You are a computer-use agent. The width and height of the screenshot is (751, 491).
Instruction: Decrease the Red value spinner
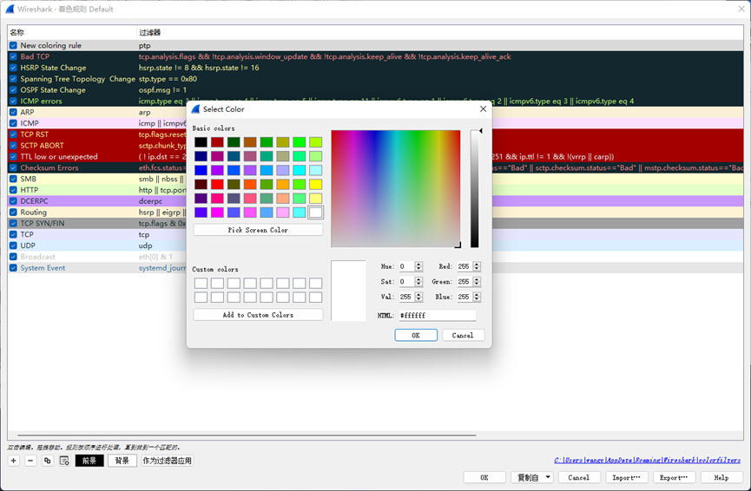pyautogui.click(x=477, y=268)
